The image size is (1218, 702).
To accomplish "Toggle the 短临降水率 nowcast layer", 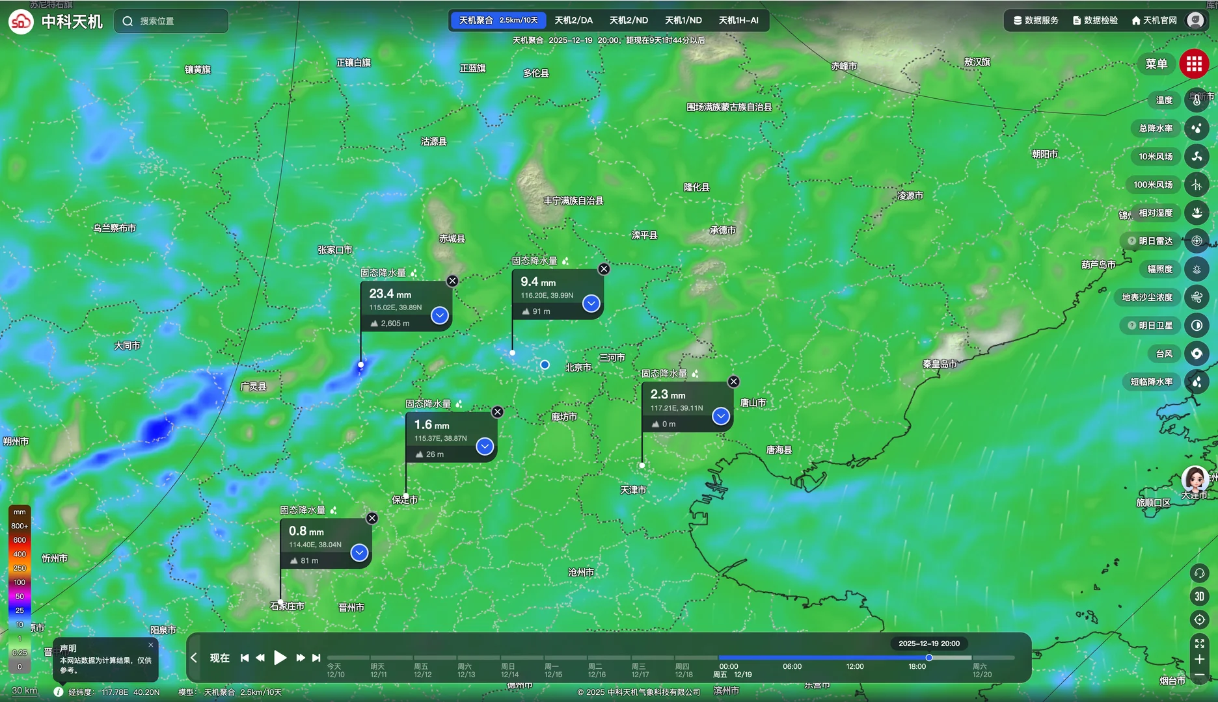I will pyautogui.click(x=1197, y=382).
